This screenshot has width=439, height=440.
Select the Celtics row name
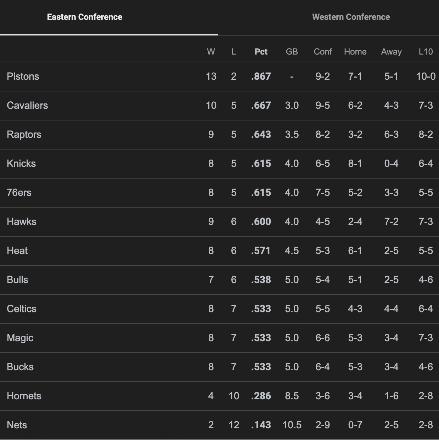pyautogui.click(x=22, y=309)
